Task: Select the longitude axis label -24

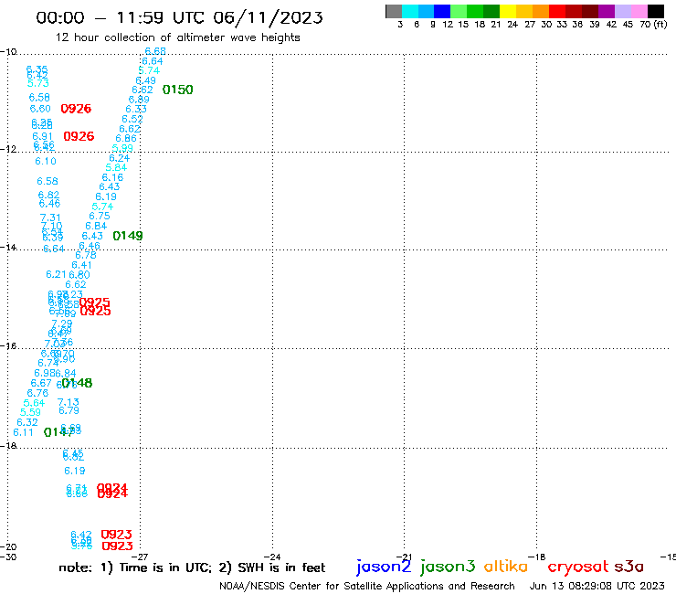Action: coord(272,557)
